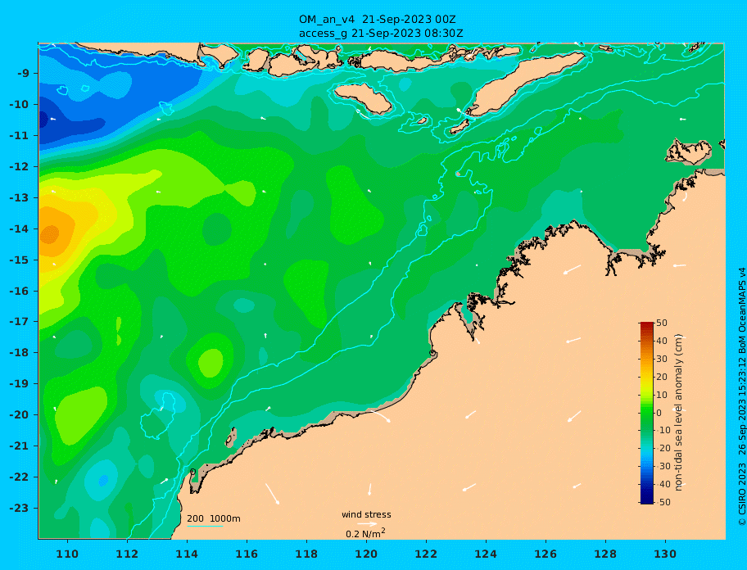Click the "wind stress" legend label
The width and height of the screenshot is (747, 570).
point(366,515)
